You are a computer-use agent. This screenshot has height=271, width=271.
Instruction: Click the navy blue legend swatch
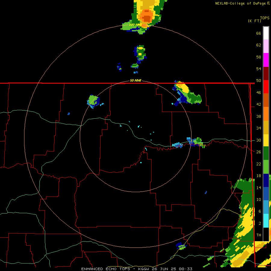(266, 180)
